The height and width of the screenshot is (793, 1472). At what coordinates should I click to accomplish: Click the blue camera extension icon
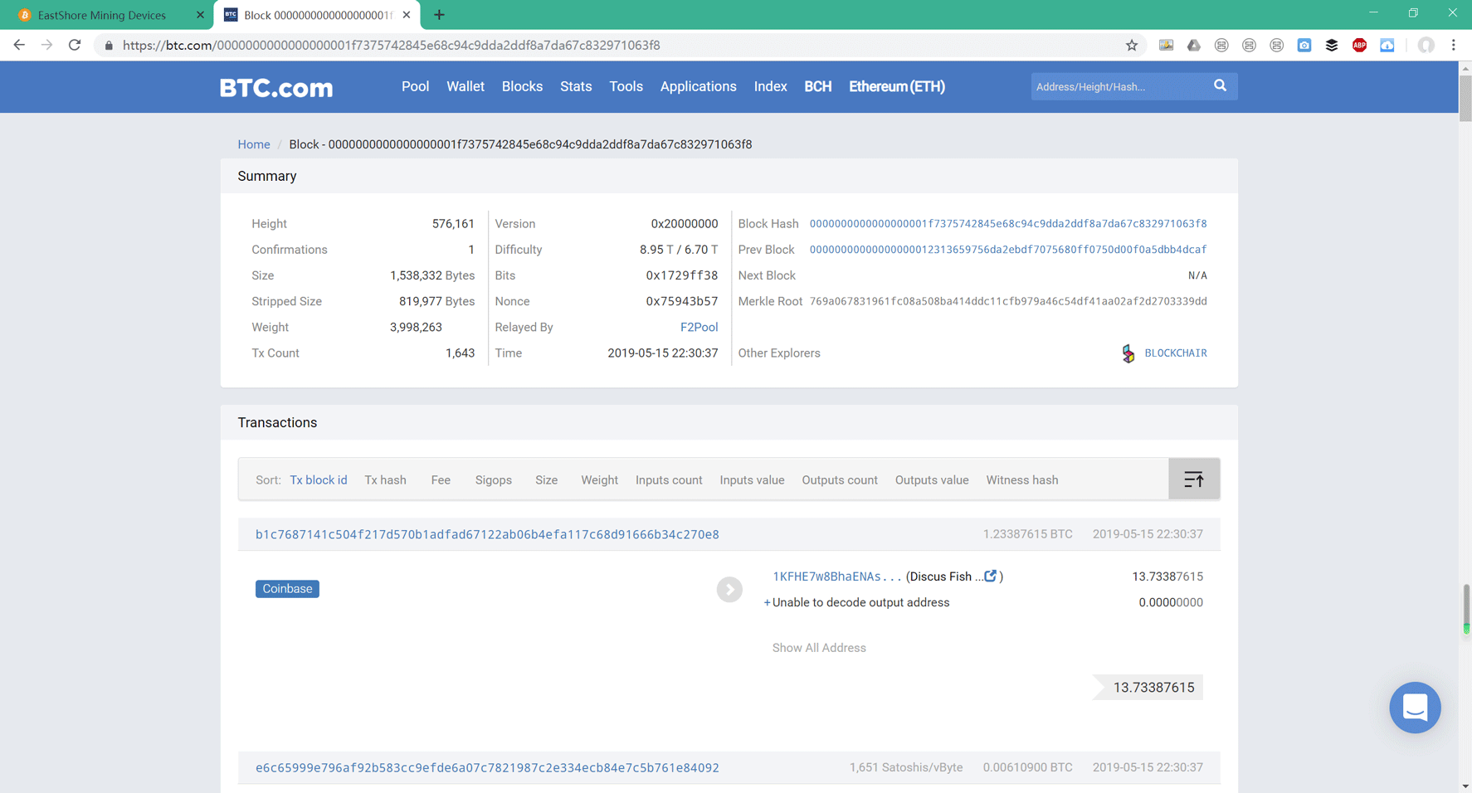click(x=1304, y=46)
